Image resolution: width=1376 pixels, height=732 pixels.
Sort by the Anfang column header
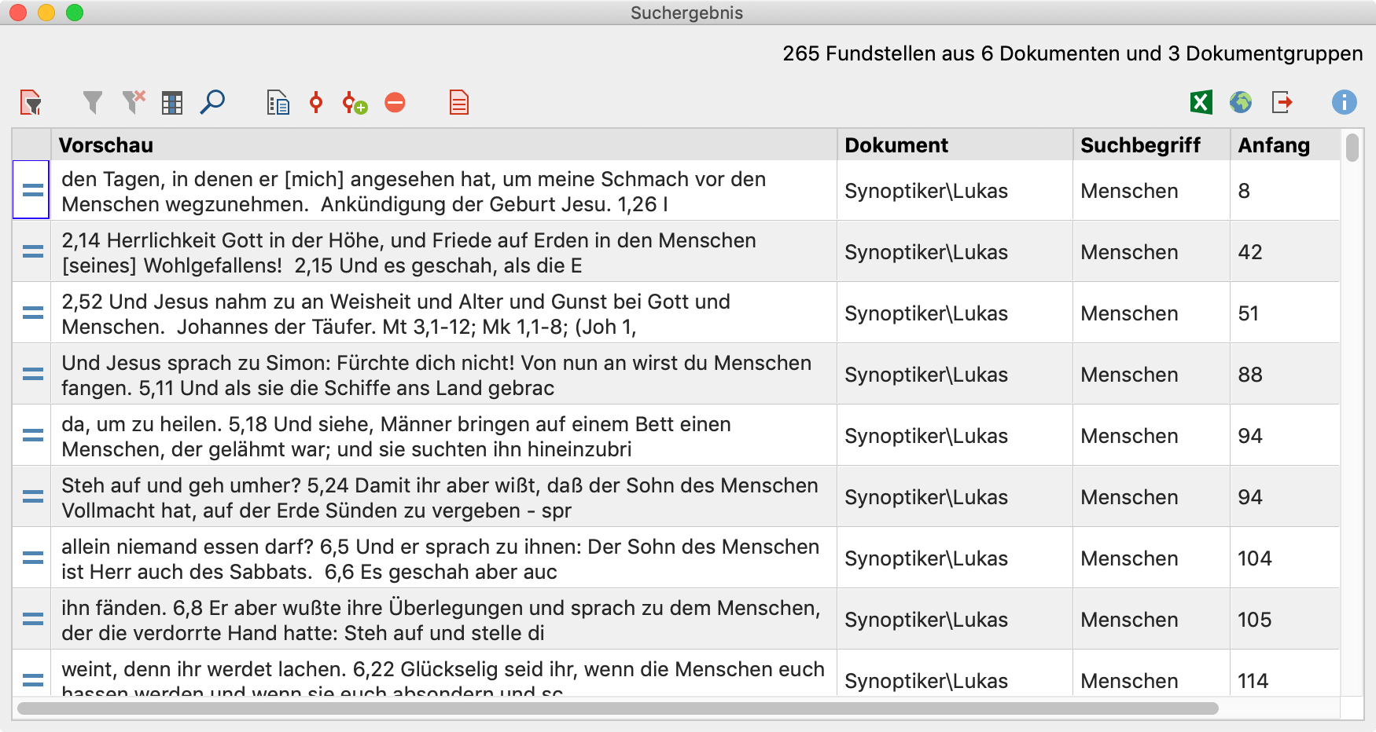tap(1285, 145)
